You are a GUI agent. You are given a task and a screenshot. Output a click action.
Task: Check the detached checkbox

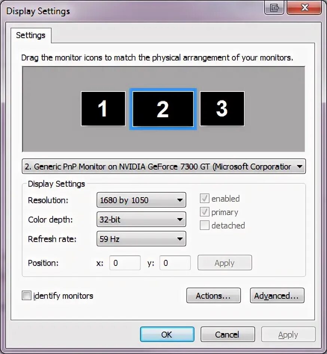click(204, 225)
